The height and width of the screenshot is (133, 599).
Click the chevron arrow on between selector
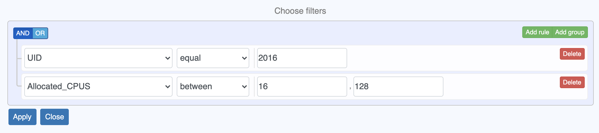tap(244, 87)
